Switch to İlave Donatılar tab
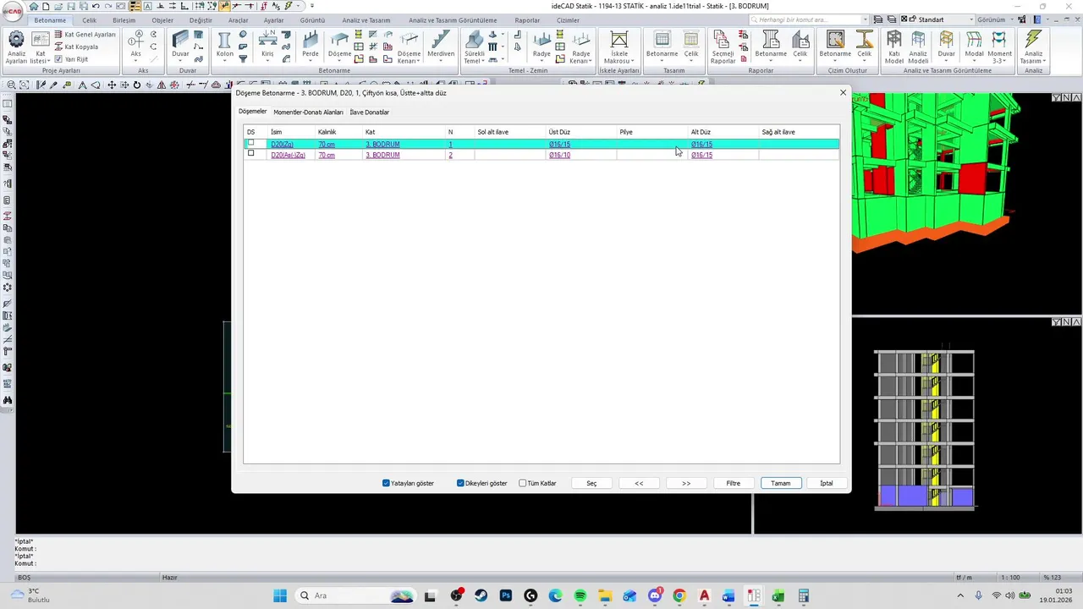This screenshot has width=1083, height=609. click(370, 112)
